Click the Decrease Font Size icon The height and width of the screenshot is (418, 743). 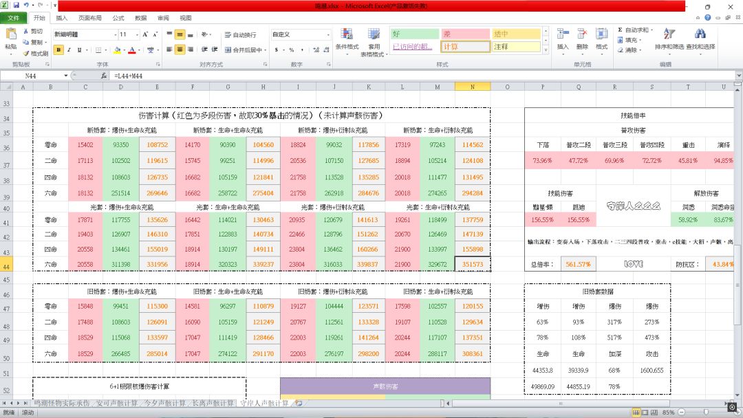[x=155, y=34]
